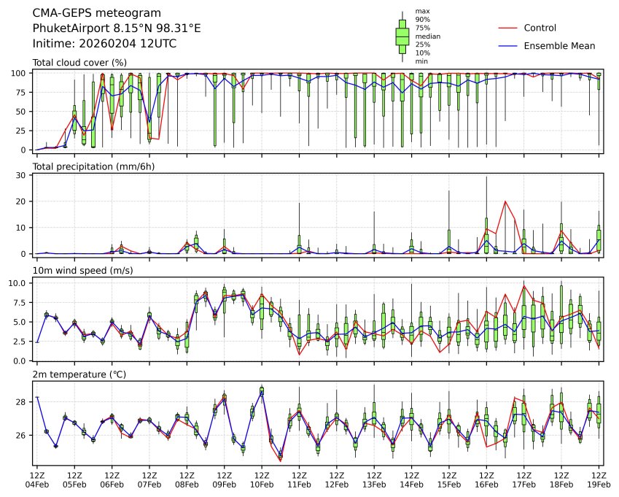Click the red Control legend line
The height and width of the screenshot is (497, 619).
(x=507, y=28)
